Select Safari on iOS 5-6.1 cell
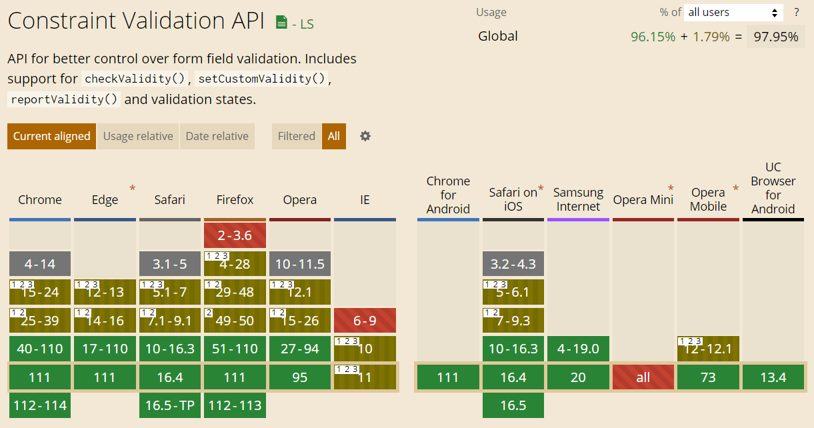The image size is (814, 428). pyautogui.click(x=513, y=292)
